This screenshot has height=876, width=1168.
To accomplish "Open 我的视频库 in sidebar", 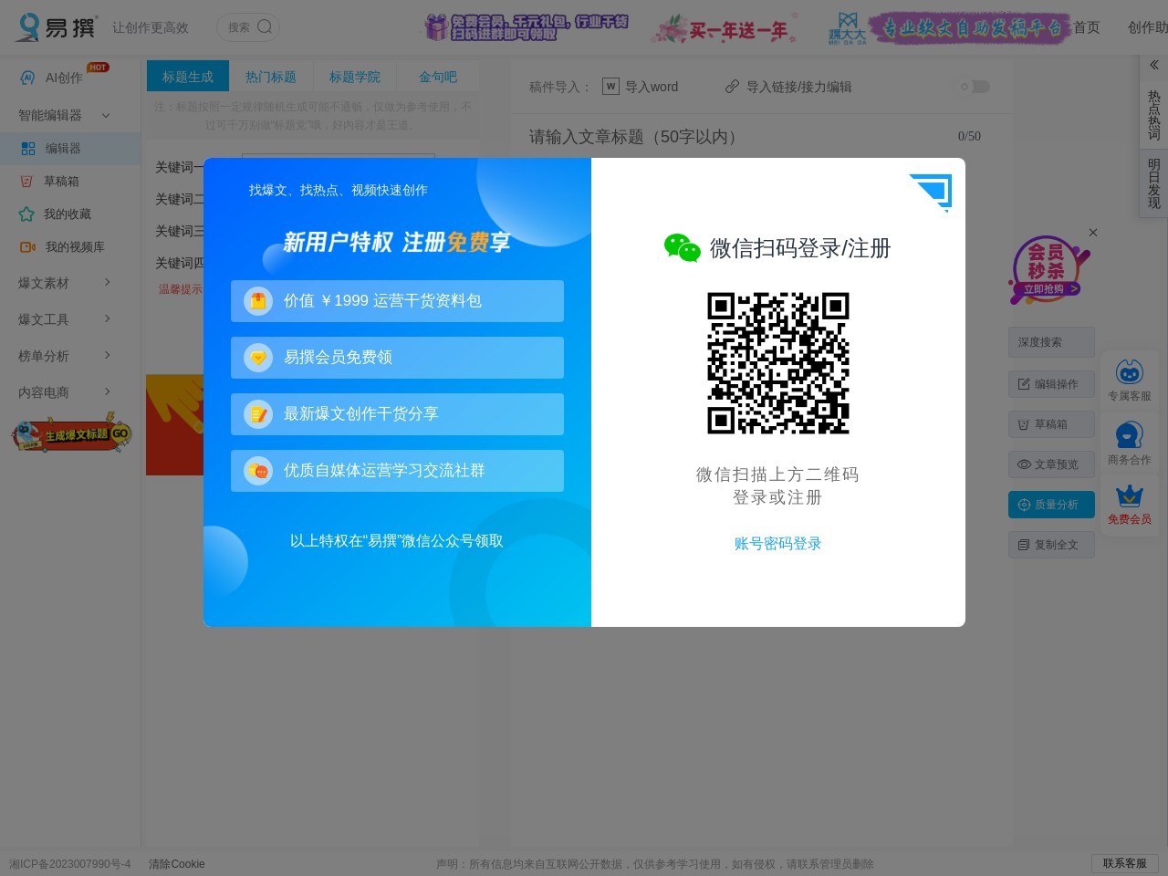I will 73,247.
